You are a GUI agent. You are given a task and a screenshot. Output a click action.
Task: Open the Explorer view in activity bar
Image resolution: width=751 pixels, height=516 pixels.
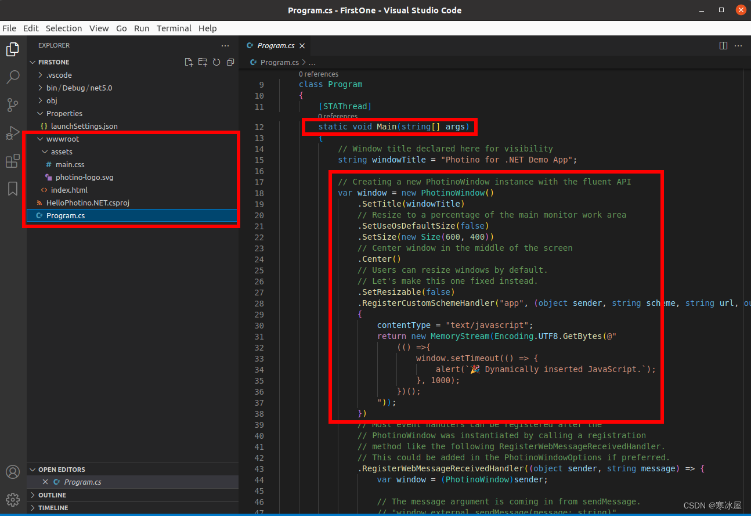[x=13, y=49]
